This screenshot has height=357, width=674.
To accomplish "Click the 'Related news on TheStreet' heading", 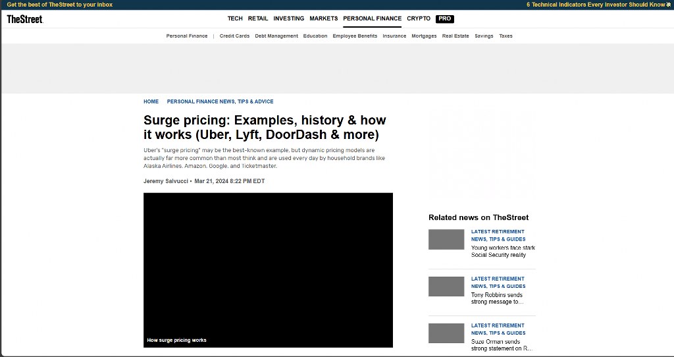I will [x=479, y=217].
